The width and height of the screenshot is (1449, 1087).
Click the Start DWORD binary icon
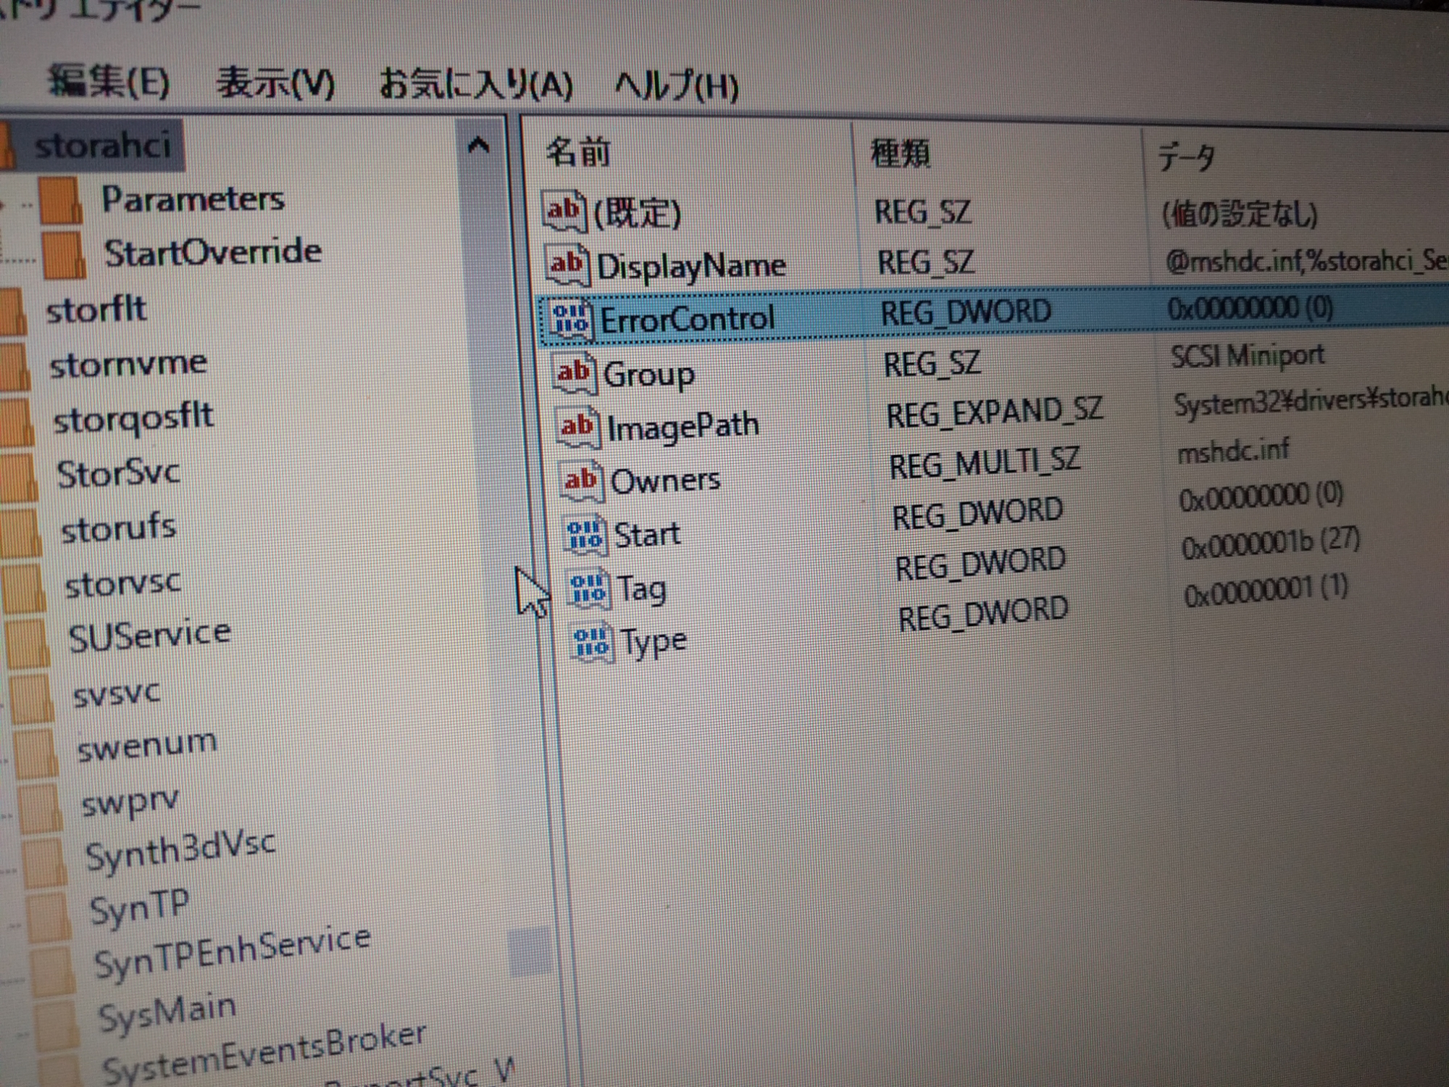[585, 536]
